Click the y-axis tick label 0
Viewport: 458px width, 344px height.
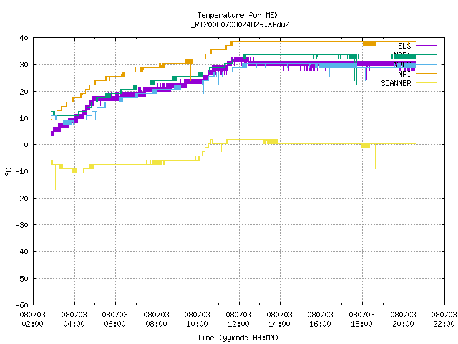pyautogui.click(x=26, y=145)
